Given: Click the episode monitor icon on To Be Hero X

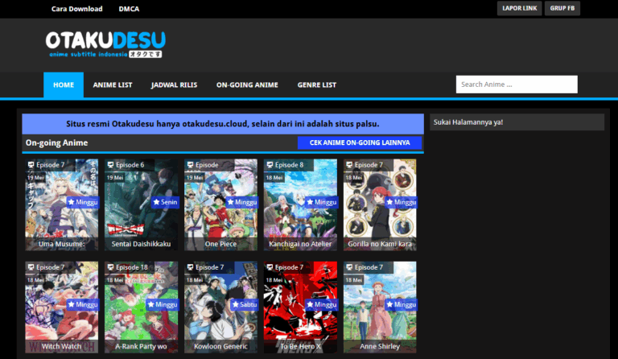Looking at the screenshot, I should point(270,267).
